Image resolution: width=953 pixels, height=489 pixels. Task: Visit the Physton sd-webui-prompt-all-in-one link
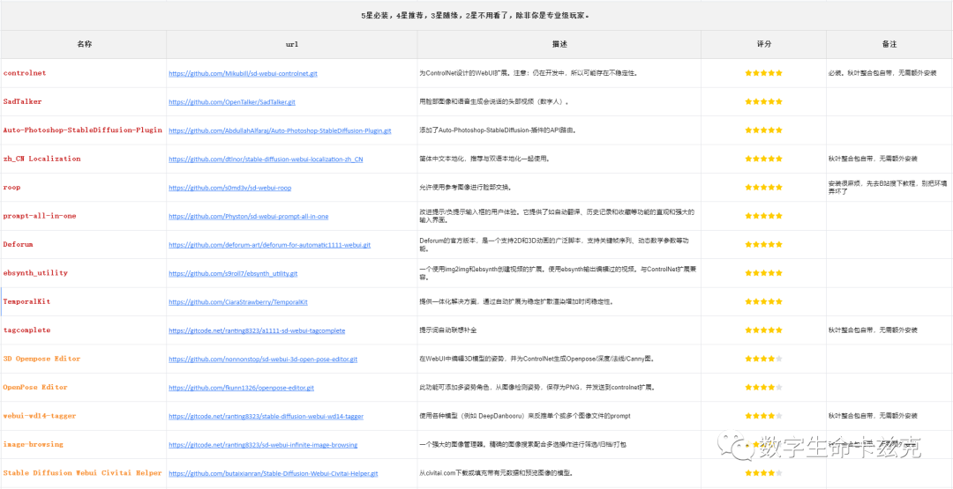[x=249, y=217]
